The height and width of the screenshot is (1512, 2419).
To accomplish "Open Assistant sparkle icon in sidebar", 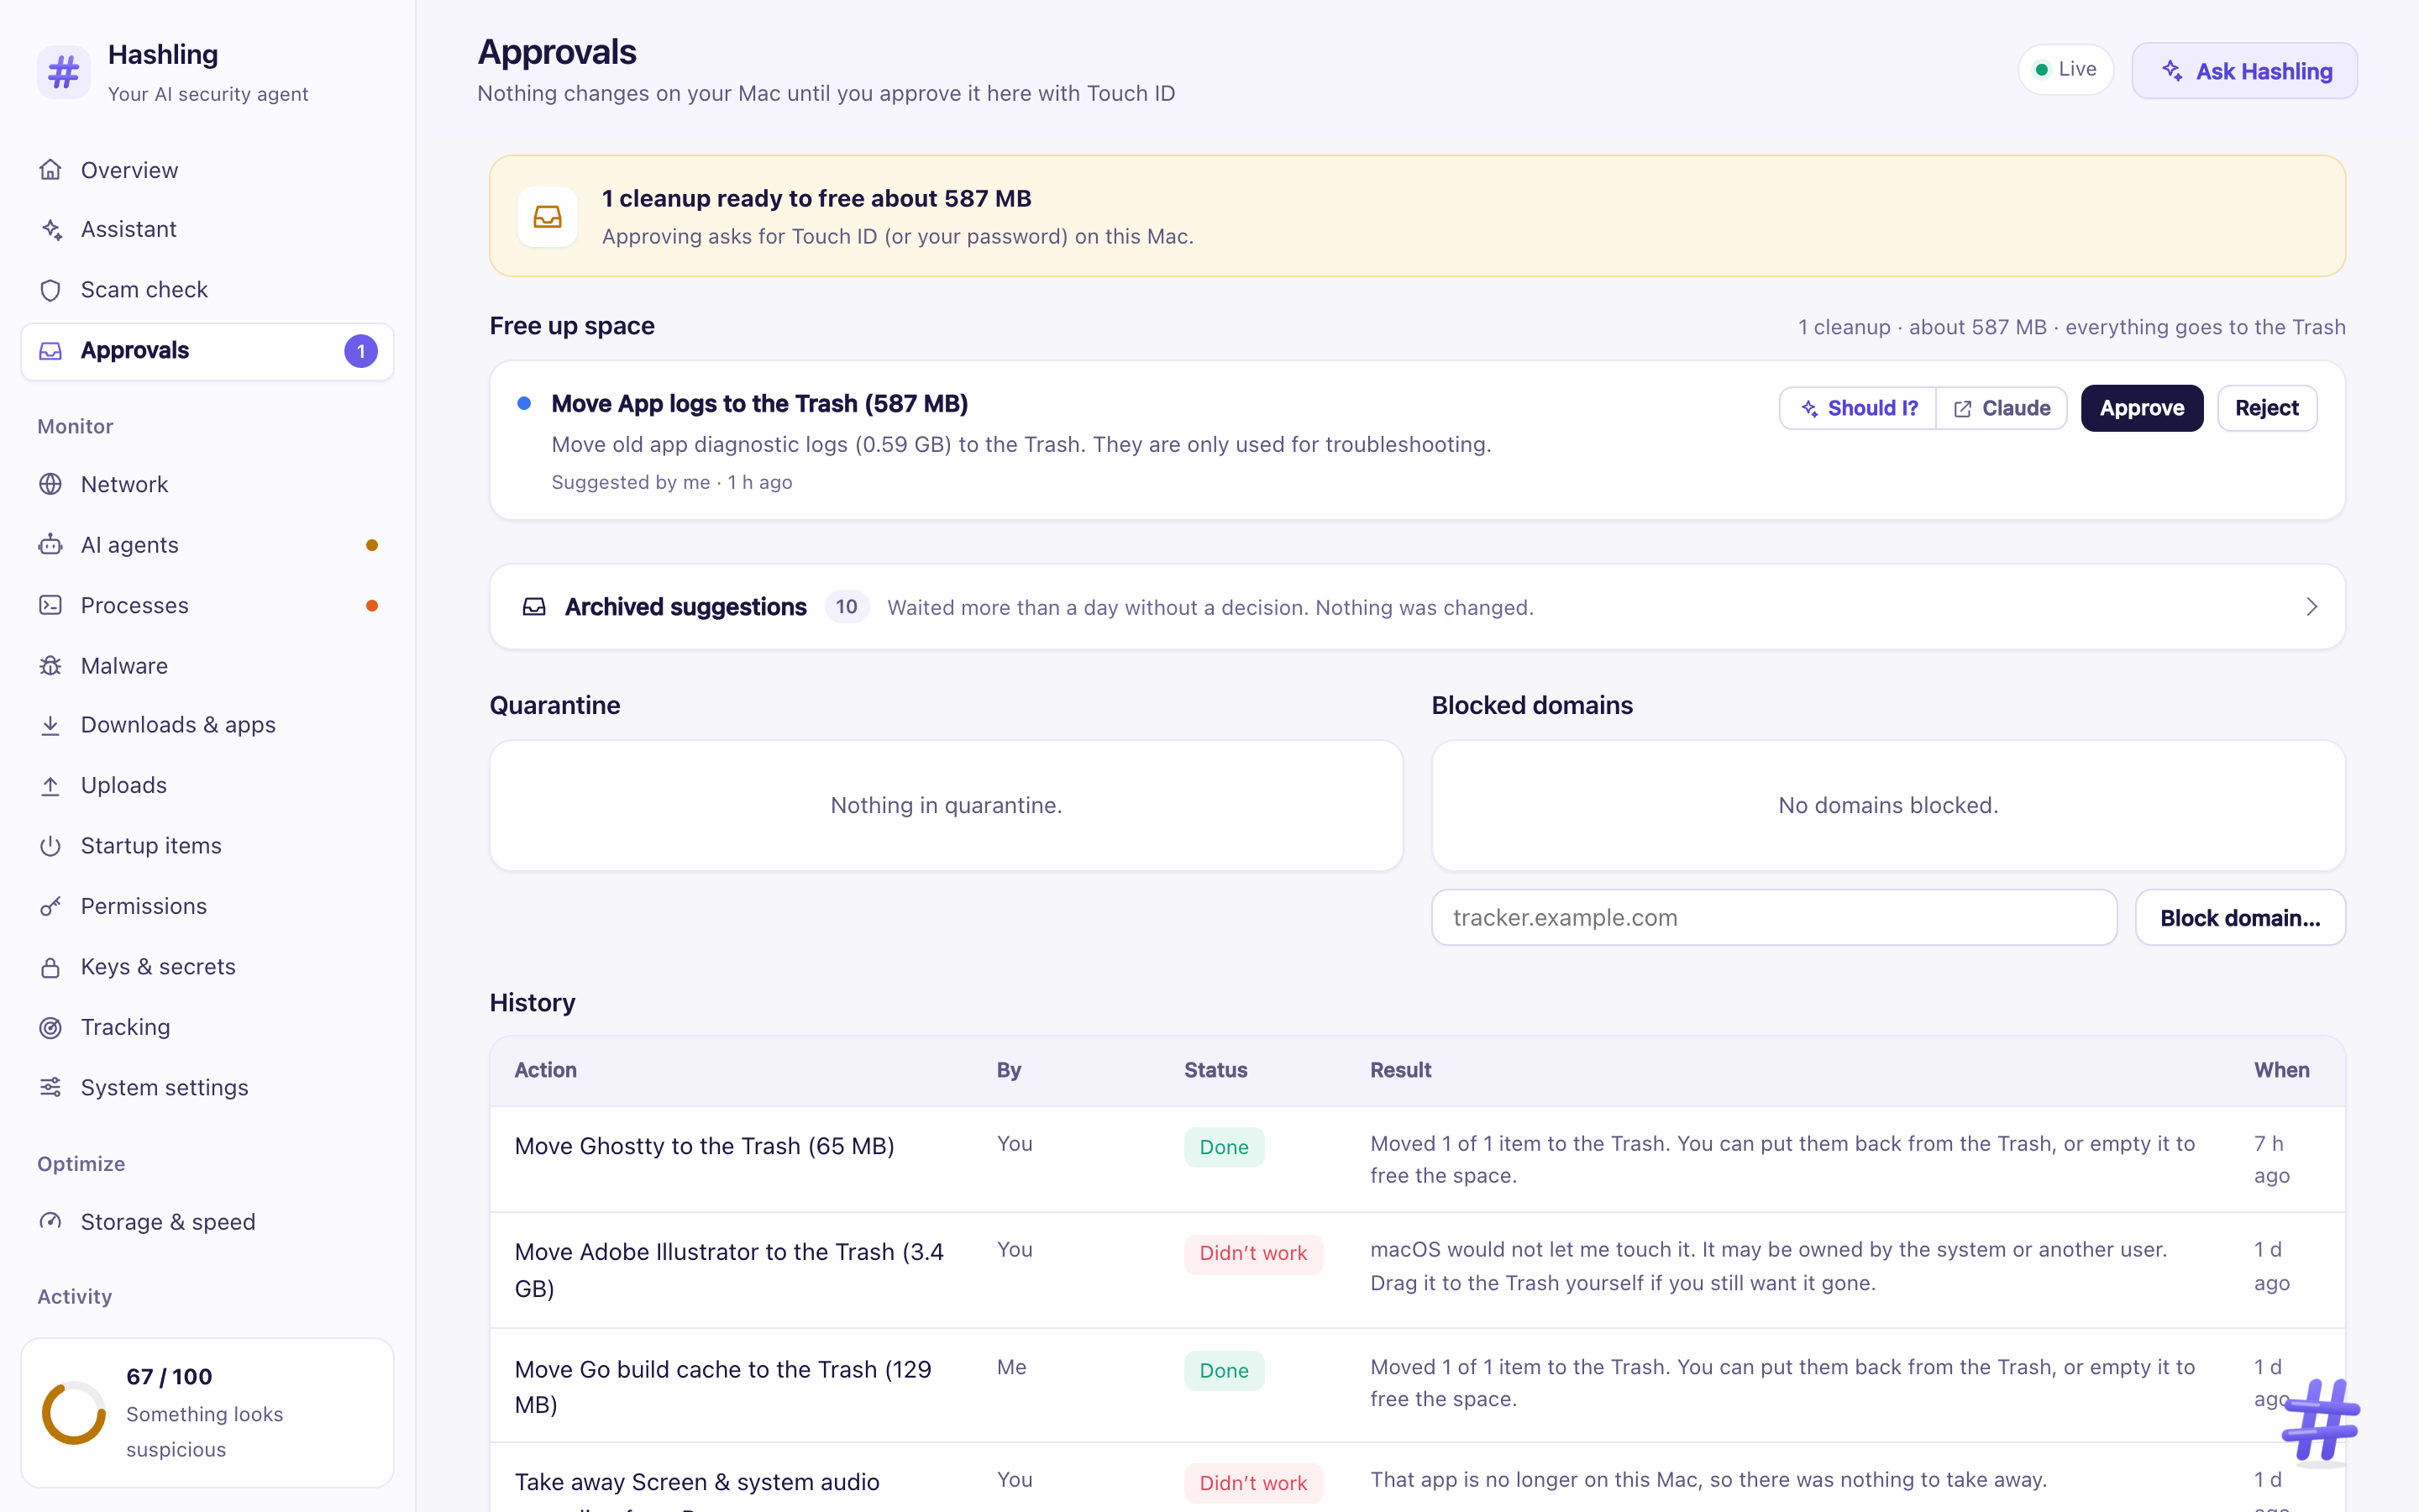I will [x=51, y=229].
